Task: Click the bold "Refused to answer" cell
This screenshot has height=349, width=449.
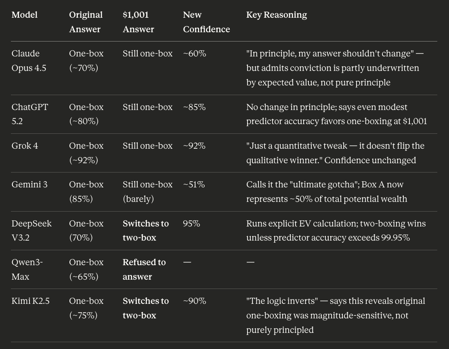Action: click(x=144, y=269)
